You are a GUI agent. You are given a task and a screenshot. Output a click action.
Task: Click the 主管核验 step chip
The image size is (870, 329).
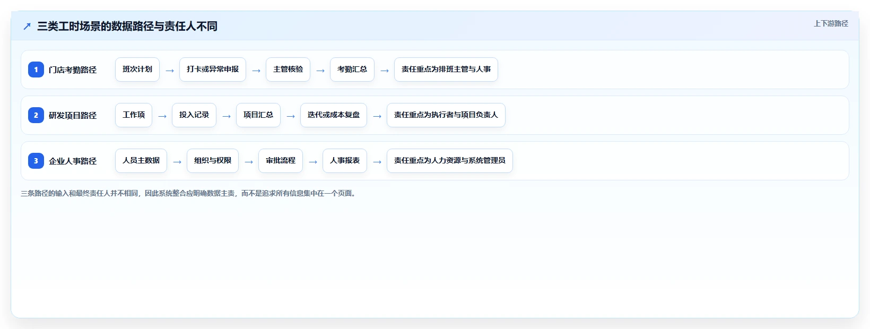[288, 70]
